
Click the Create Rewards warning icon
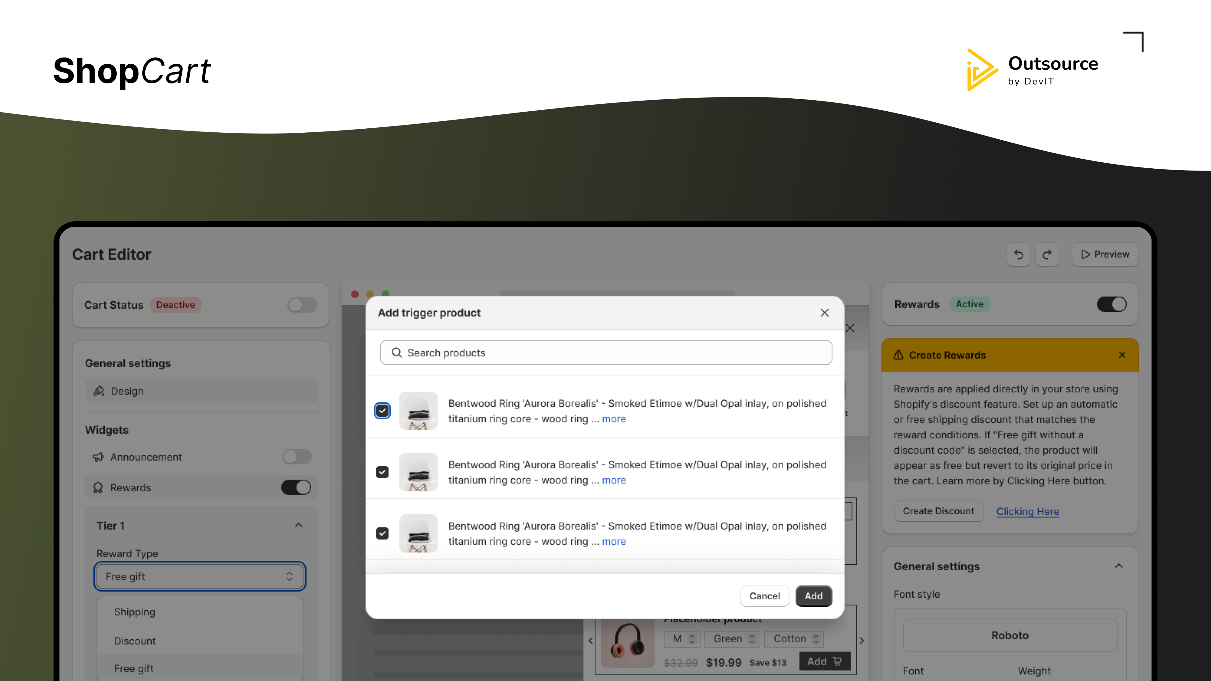point(898,355)
